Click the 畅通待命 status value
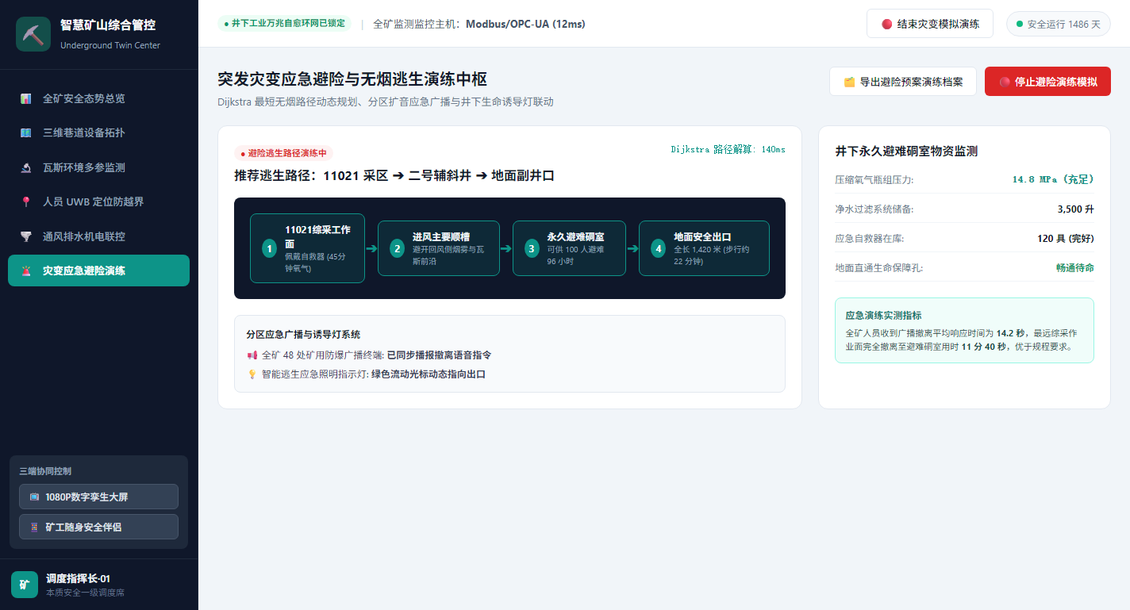Screen dimensions: 1130x610 1075,268
